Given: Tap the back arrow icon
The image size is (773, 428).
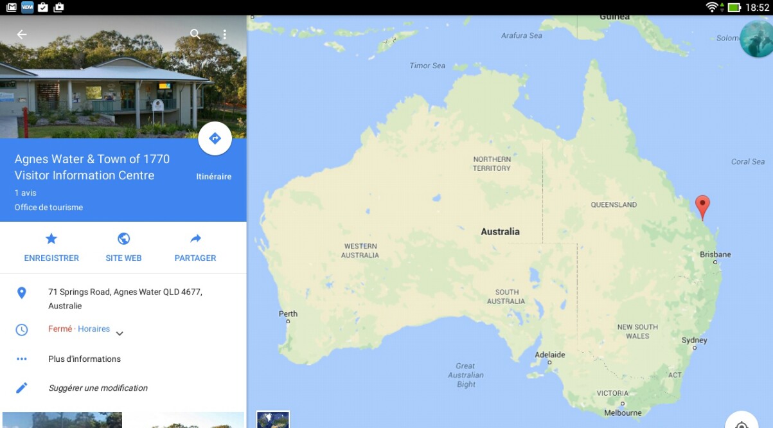Looking at the screenshot, I should click(x=22, y=35).
